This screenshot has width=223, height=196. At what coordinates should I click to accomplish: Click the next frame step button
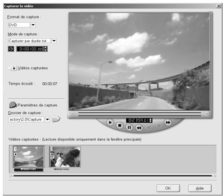click(158, 125)
